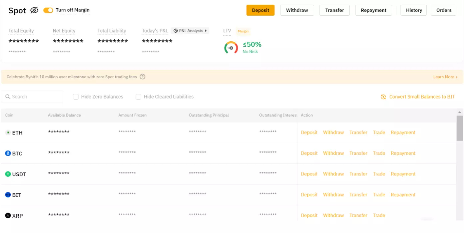Click the LTV risk gauge dial
464x233 pixels.
pos(231,47)
